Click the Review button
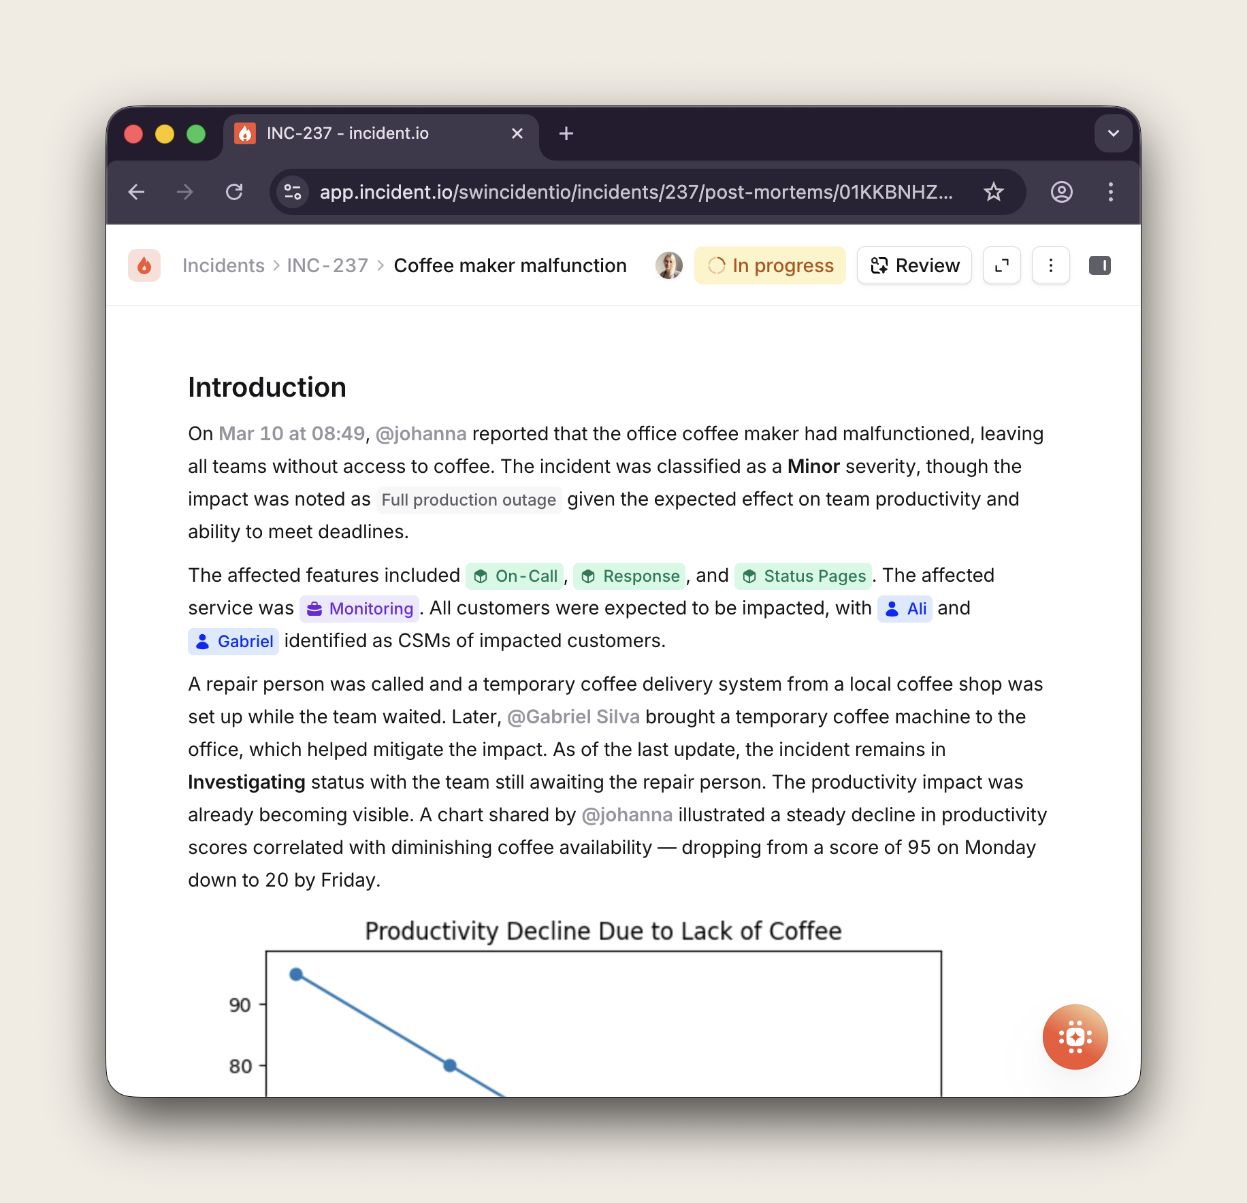Image resolution: width=1247 pixels, height=1203 pixels. (914, 265)
